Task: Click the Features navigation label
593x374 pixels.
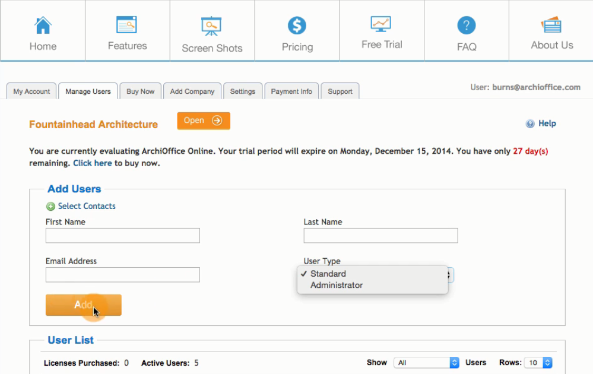Action: [x=128, y=46]
